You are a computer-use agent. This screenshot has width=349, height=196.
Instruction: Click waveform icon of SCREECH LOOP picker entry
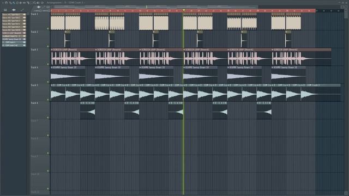[x=24, y=33]
